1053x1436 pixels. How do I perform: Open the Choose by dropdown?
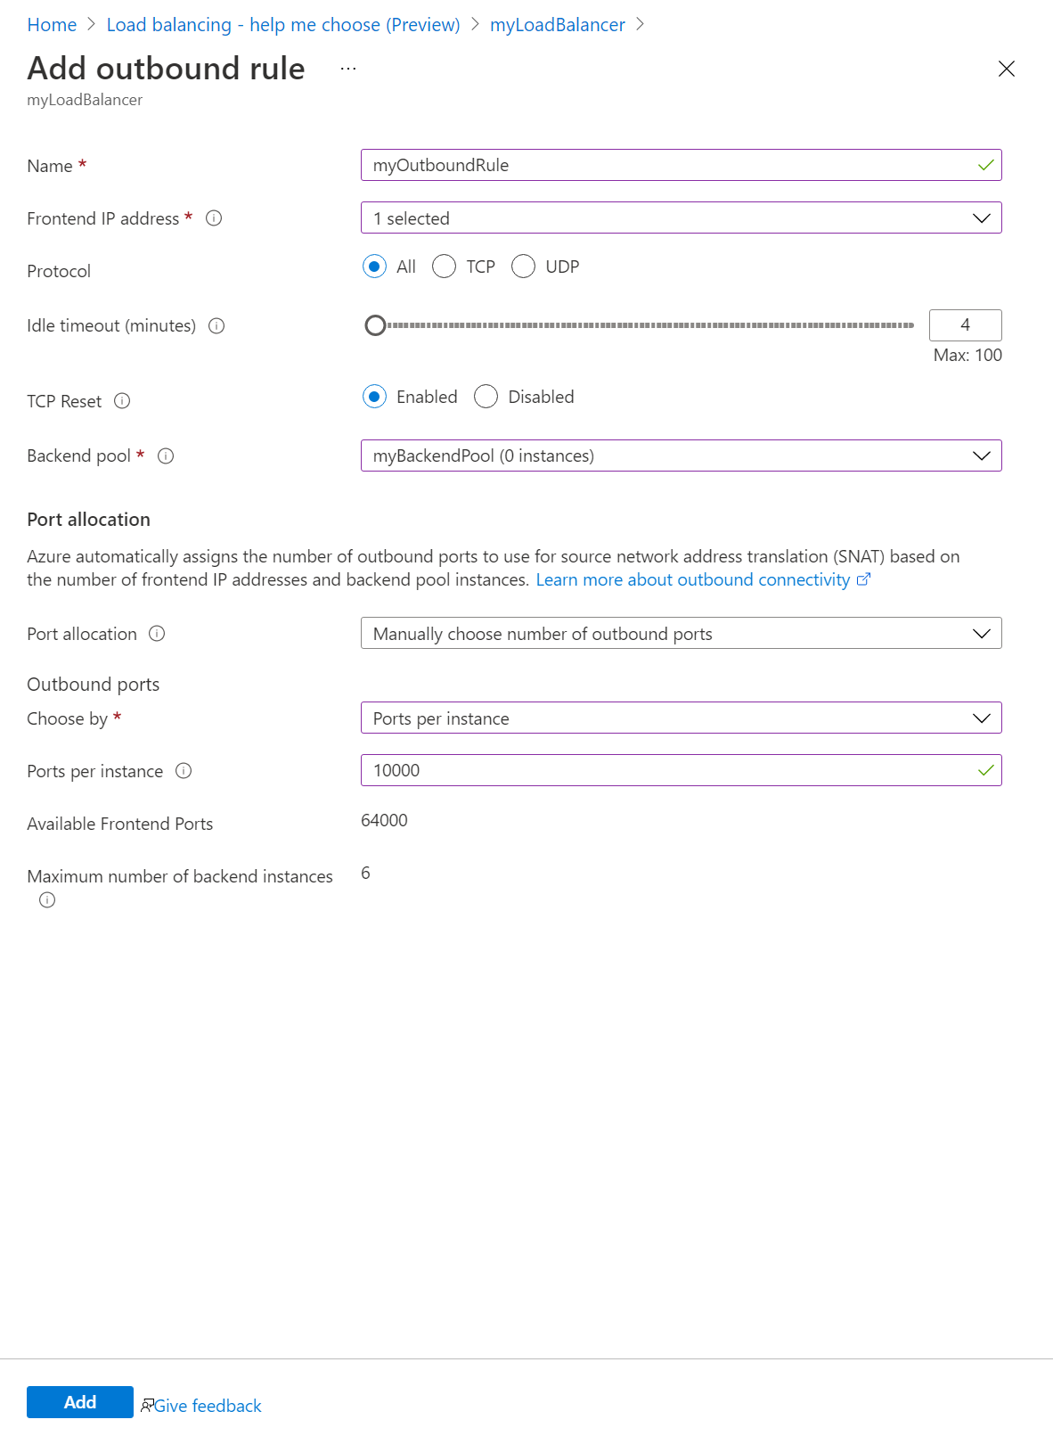tap(681, 718)
